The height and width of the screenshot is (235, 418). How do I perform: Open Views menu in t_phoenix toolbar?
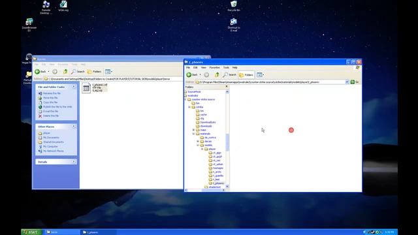click(260, 75)
